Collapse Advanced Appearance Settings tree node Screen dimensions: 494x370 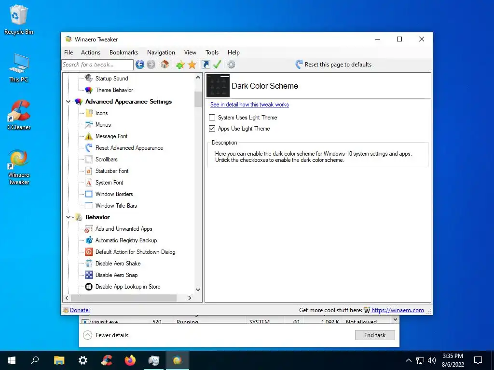(68, 102)
